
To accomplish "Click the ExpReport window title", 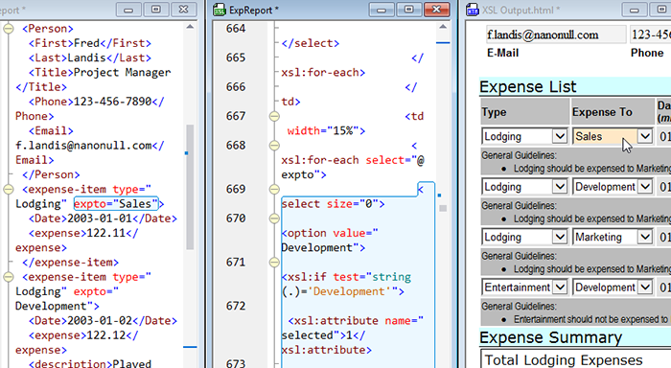I will (x=254, y=11).
